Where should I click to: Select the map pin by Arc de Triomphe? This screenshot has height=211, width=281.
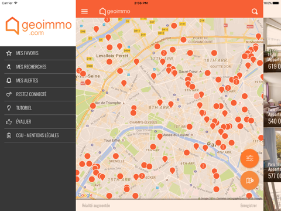coord(92,106)
